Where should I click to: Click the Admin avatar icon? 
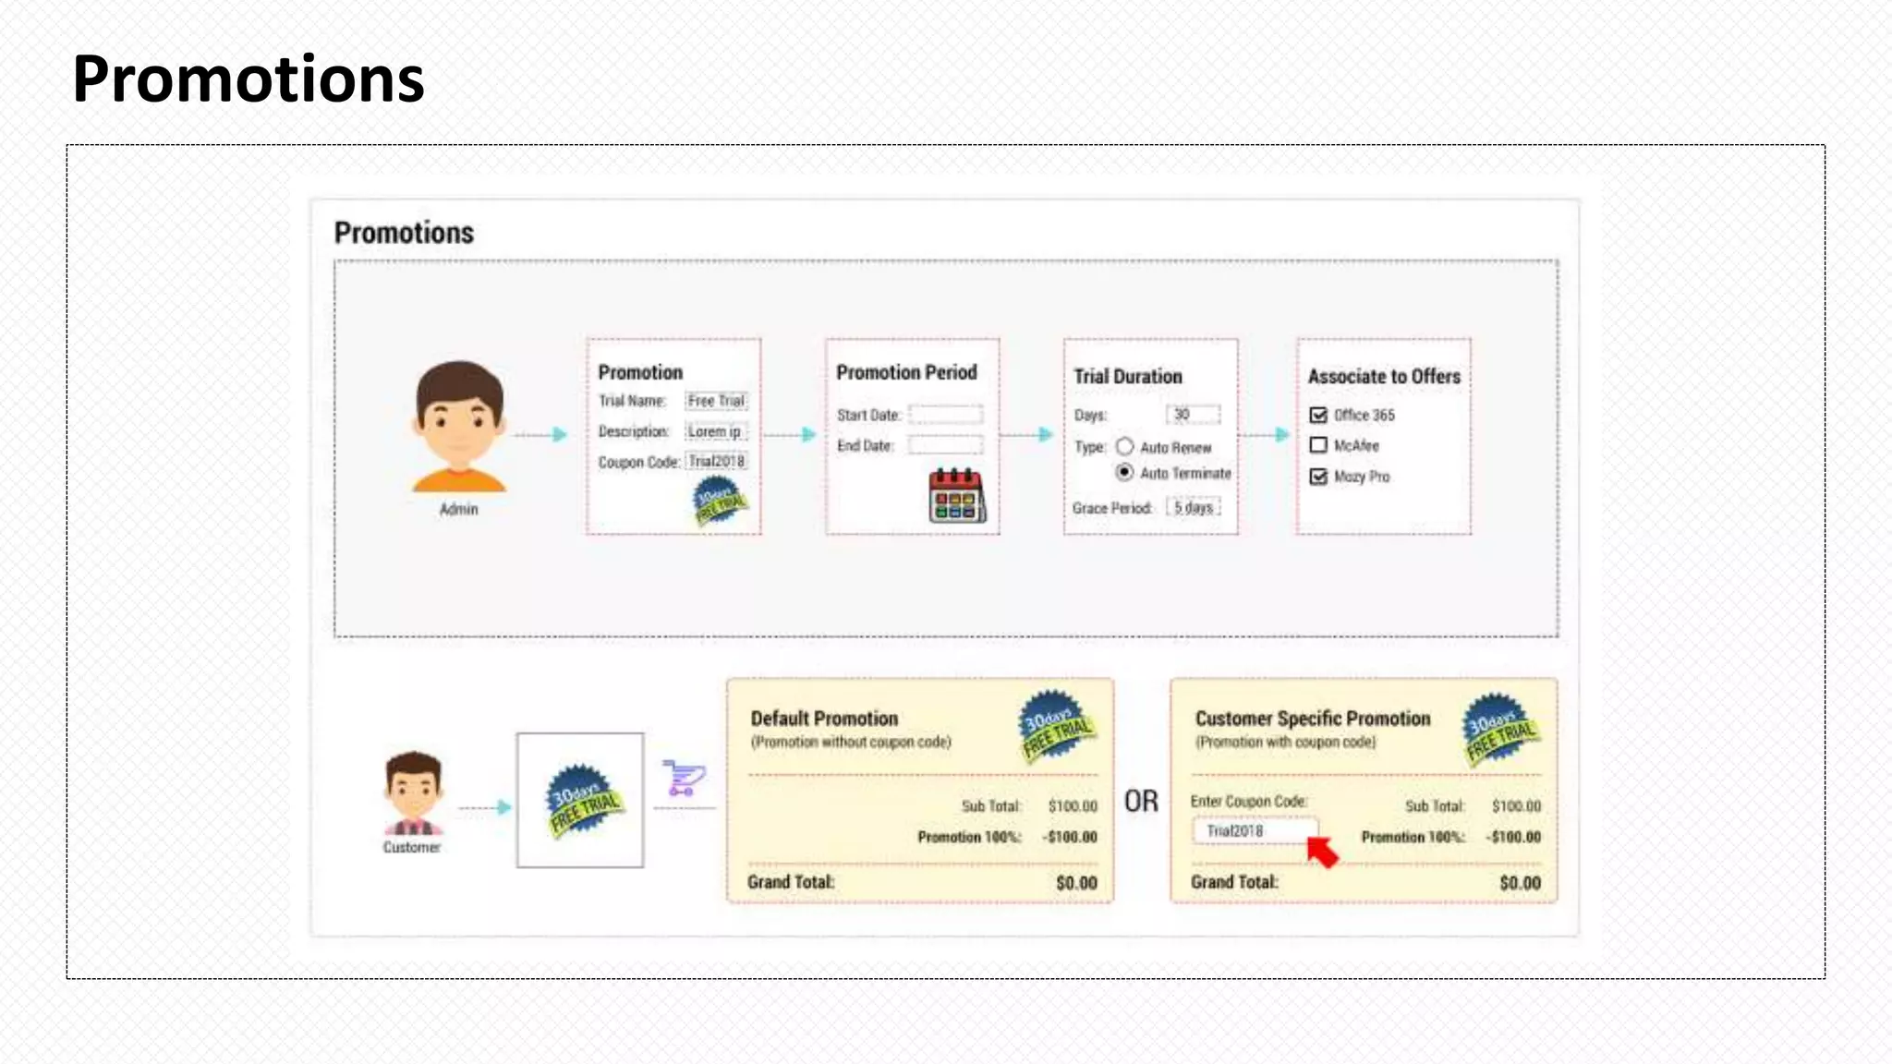click(x=458, y=426)
